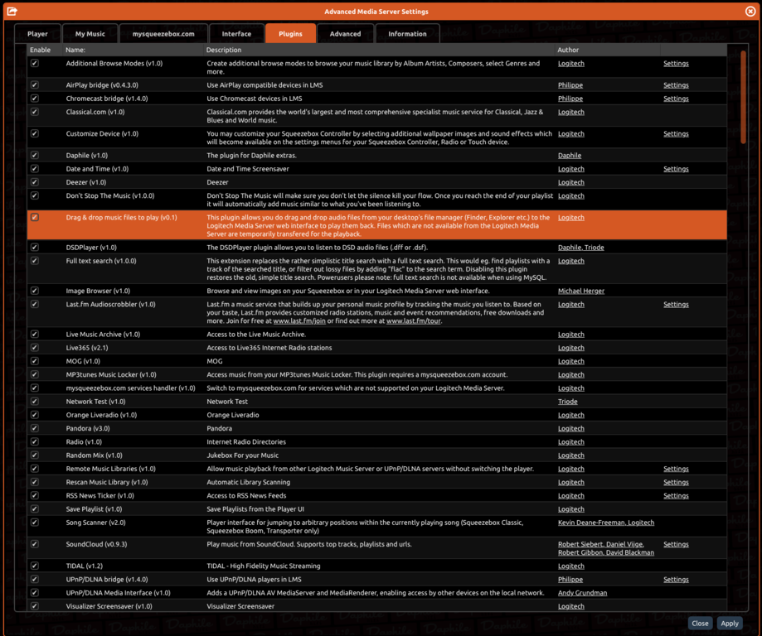The width and height of the screenshot is (762, 636).
Task: Select Image Browser (v1.0) plugin name
Action: (x=98, y=291)
